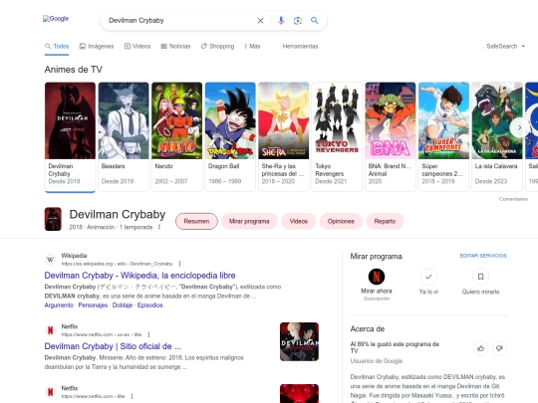538x403 pixels.
Task: Open the 'Doblaje' sitelink
Action: point(123,305)
